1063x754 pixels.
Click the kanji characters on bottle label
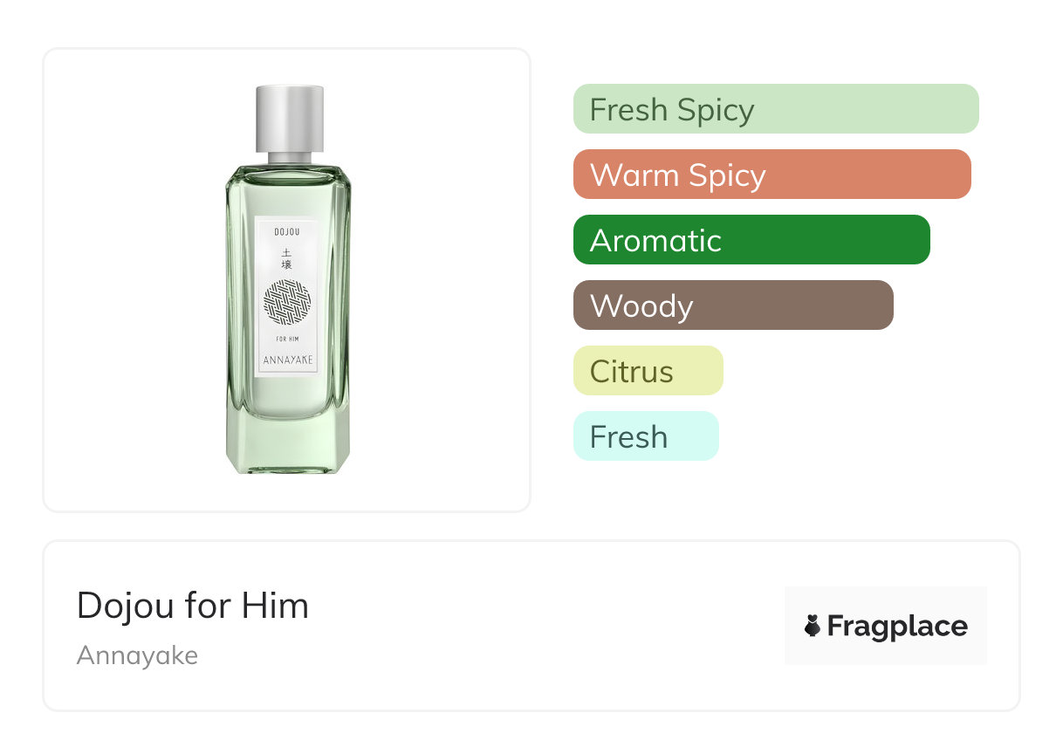pyautogui.click(x=287, y=258)
